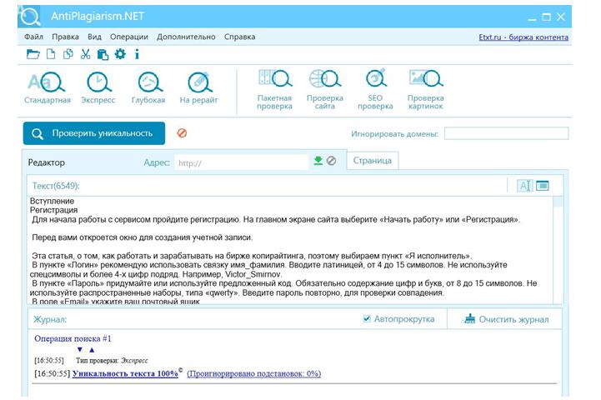Select the Экспресс check mode
The height and width of the screenshot is (400, 601).
point(98,88)
